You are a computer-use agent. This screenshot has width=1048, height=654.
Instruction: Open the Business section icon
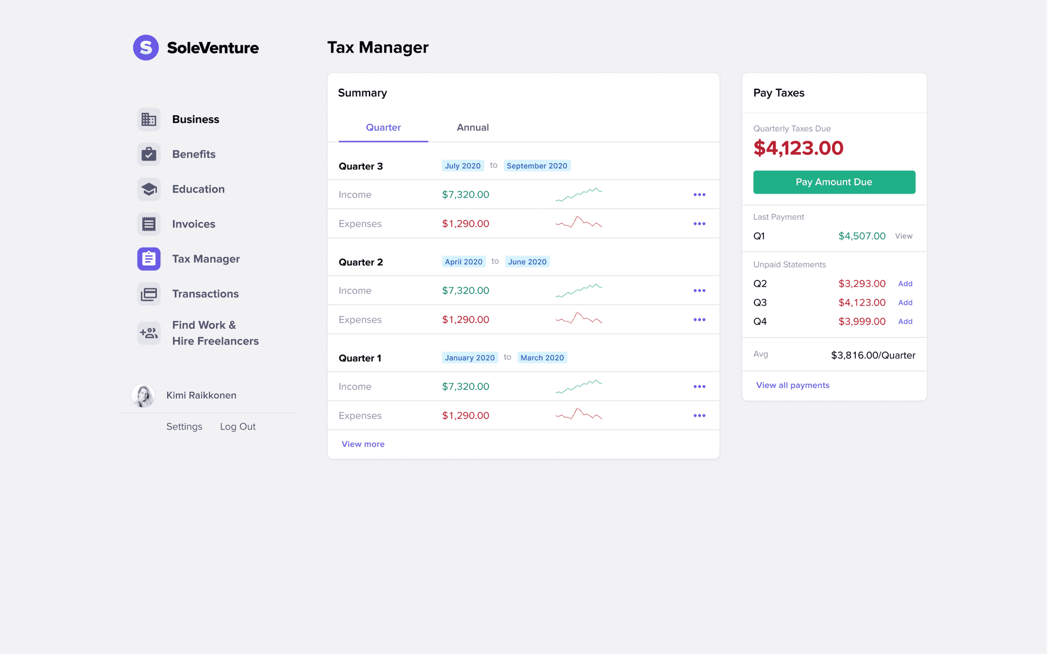[x=148, y=119]
